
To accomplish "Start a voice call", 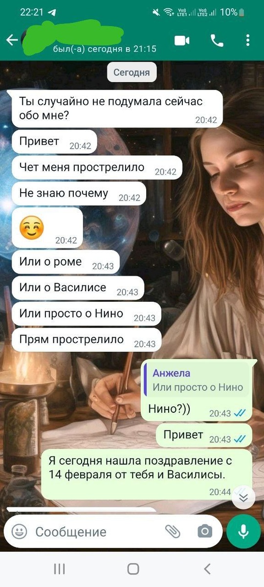I will pyautogui.click(x=217, y=41).
